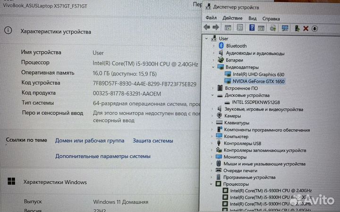Select Компоненты программного обеспечения category
340x212 pixels.
click(x=267, y=130)
